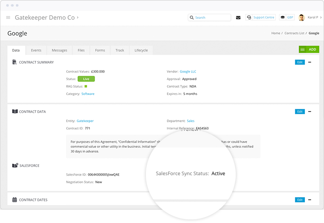Click the Contract ID 771 value
Screen dimensions: 324x223
point(87,129)
